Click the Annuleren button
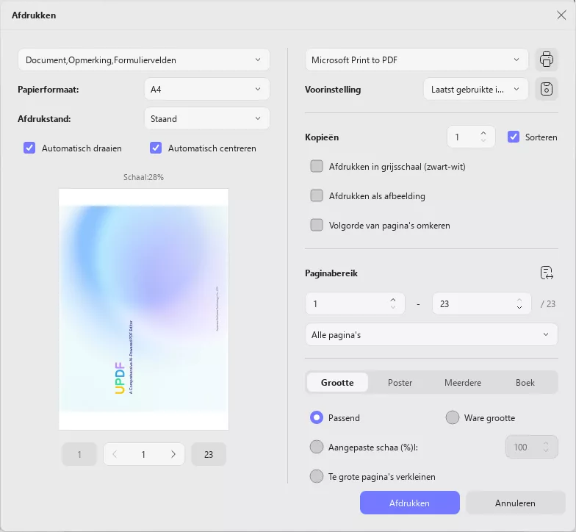 pos(515,503)
